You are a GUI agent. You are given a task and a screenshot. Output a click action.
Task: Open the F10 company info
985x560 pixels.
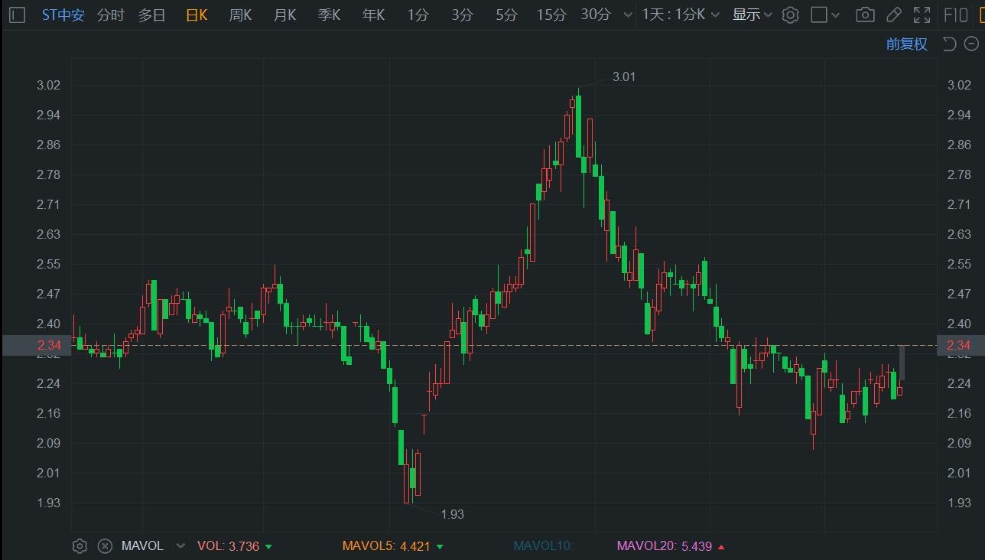[x=955, y=15]
